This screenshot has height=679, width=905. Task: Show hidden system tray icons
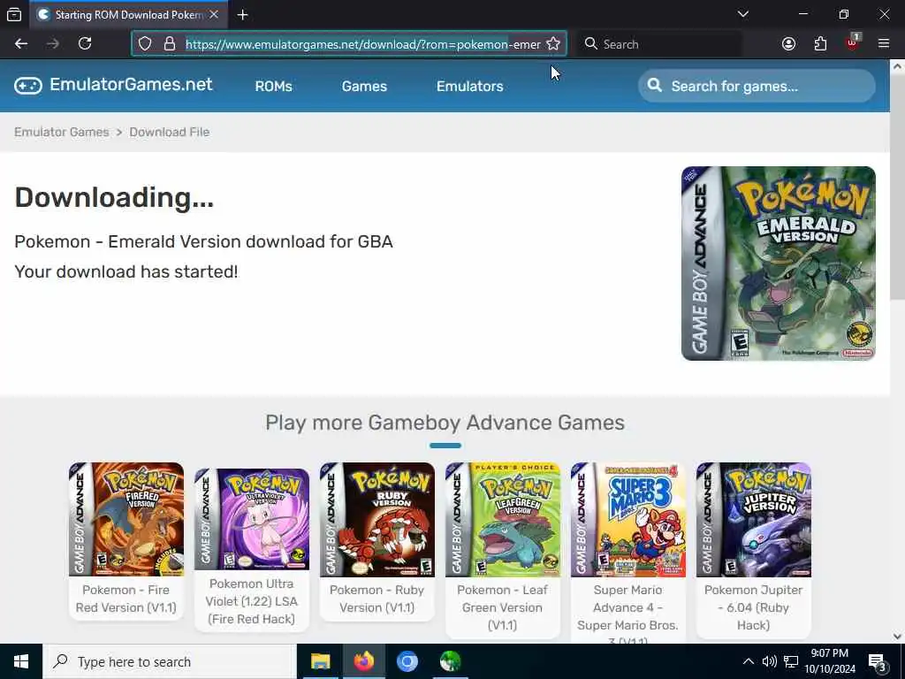point(748,661)
